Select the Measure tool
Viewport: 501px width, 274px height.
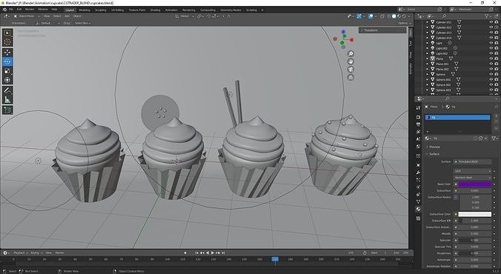click(7, 100)
